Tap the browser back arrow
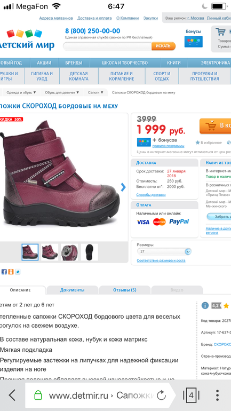 [12, 395]
